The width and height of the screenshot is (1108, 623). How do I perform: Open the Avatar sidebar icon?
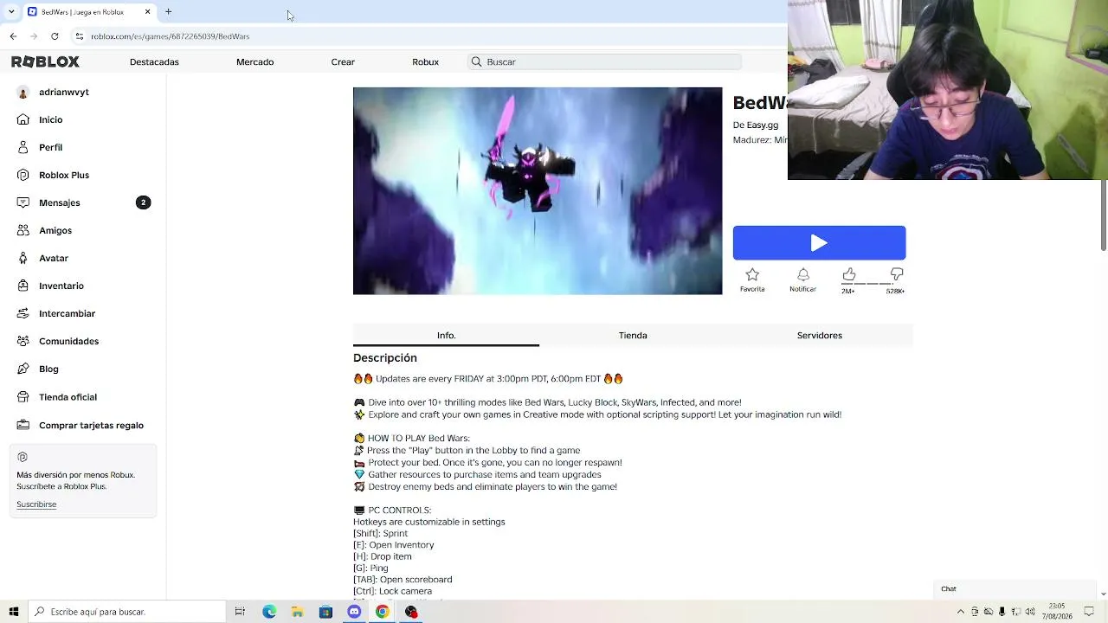click(x=23, y=258)
